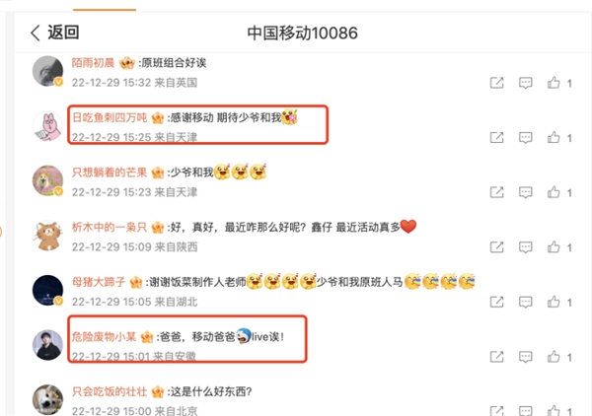Like the comment by 日吃鱼刺四万吨
Screen dimensions: 592x416
pyautogui.click(x=554, y=137)
